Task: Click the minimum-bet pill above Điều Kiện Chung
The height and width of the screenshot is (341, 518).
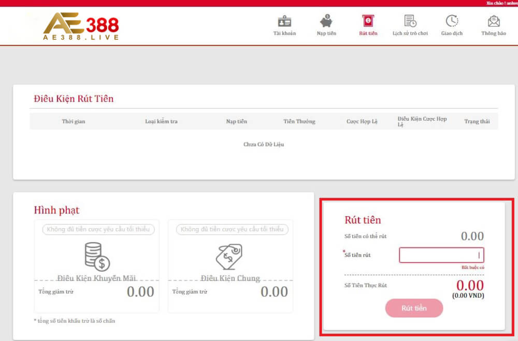Action: coord(232,229)
